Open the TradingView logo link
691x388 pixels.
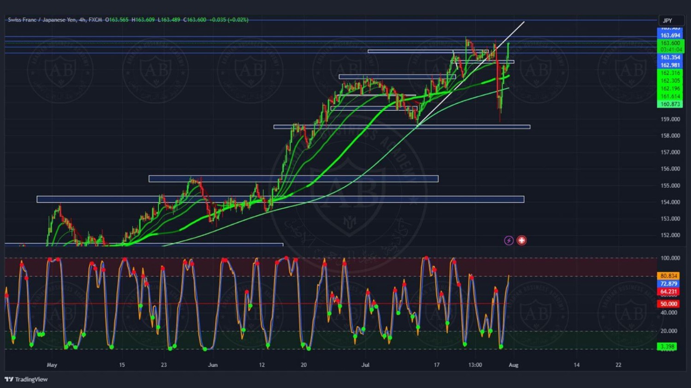[26, 379]
